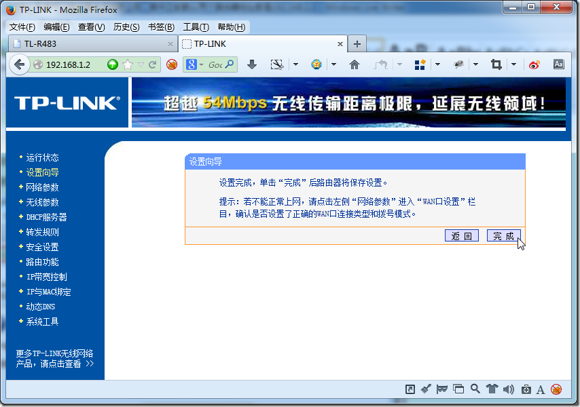580x407 pixels.
Task: Open the 帮助(H) menu
Action: pyautogui.click(x=231, y=27)
